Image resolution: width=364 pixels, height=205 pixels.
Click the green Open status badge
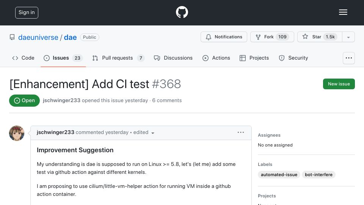click(x=24, y=101)
